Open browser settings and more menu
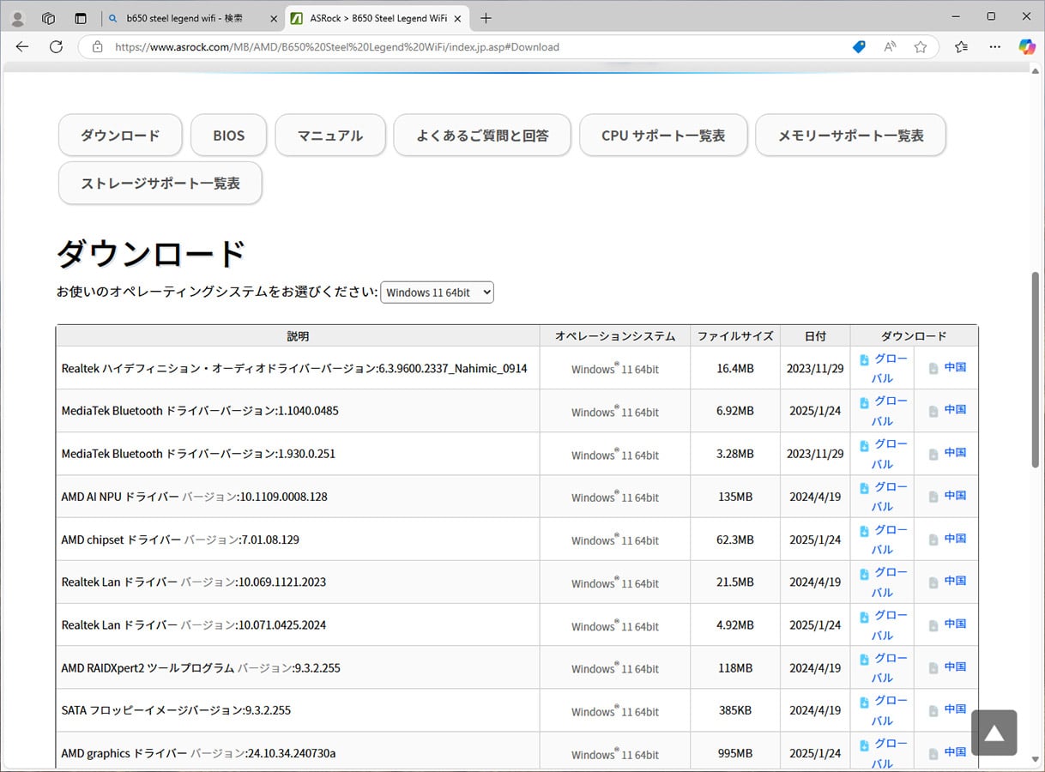This screenshot has height=772, width=1045. pyautogui.click(x=994, y=47)
